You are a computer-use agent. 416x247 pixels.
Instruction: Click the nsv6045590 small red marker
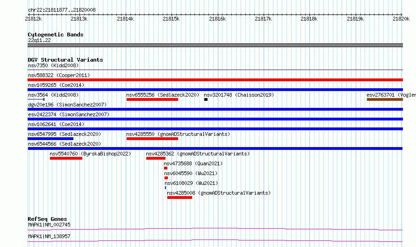(166, 178)
